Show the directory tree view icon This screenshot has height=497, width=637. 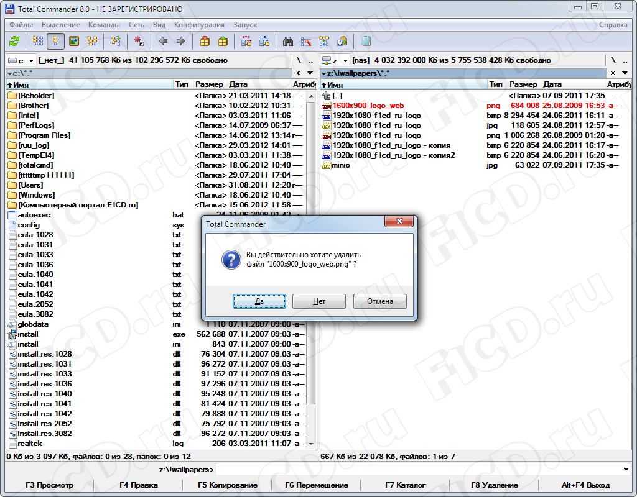coord(92,41)
